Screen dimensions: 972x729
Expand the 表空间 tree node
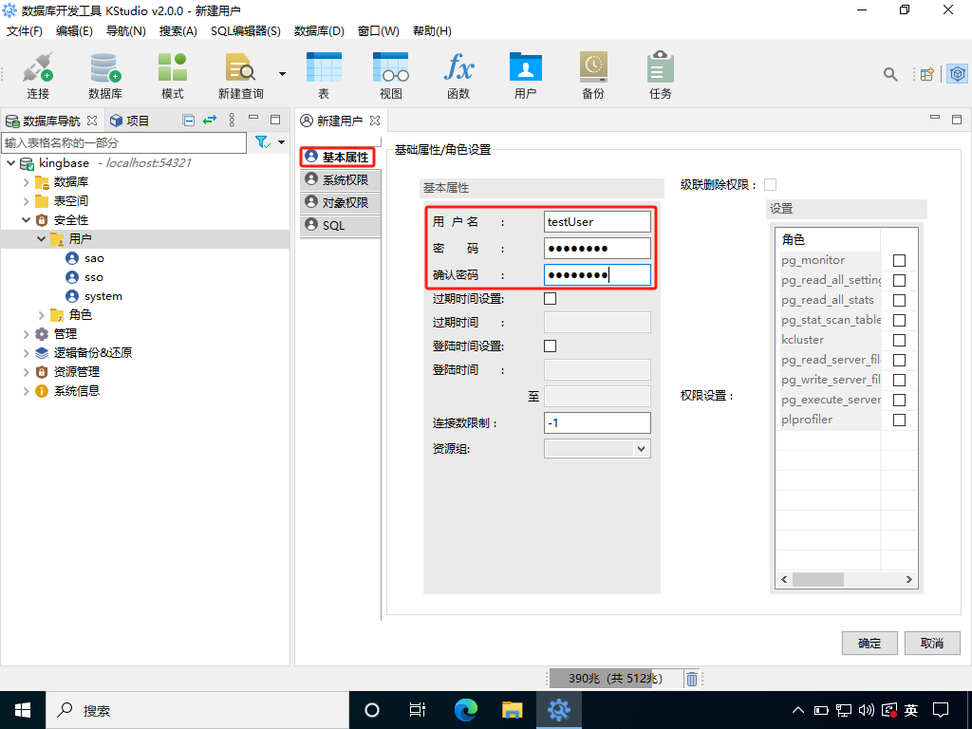coord(27,201)
